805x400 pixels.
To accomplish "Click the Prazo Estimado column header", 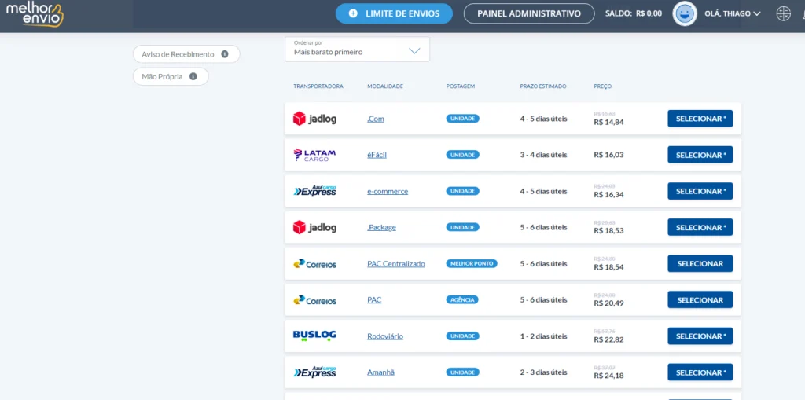I will click(543, 86).
